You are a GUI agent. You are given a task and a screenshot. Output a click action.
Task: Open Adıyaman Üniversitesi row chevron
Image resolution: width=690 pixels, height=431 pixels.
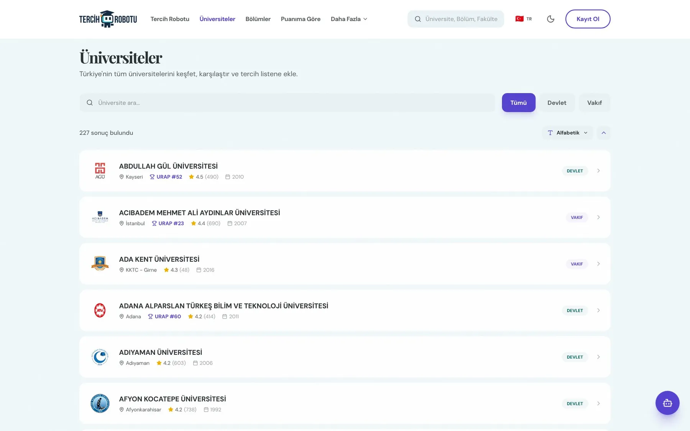coord(598,357)
